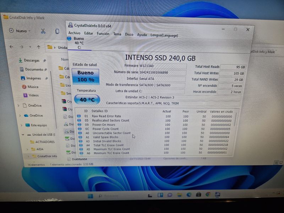Launch Google Chrome from the taskbar

click(208, 195)
